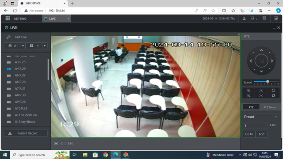This screenshot has height=159, width=283.
Task: Select the PTZ sub-tab
Action: 251,107
